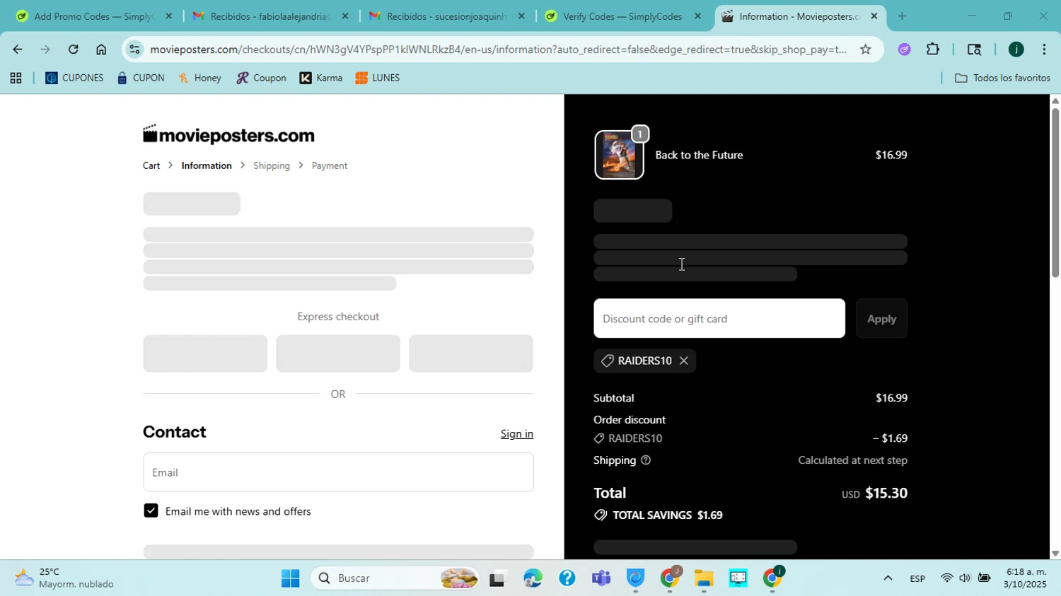Open the weather widget on taskbar
The image size is (1061, 596).
point(65,578)
